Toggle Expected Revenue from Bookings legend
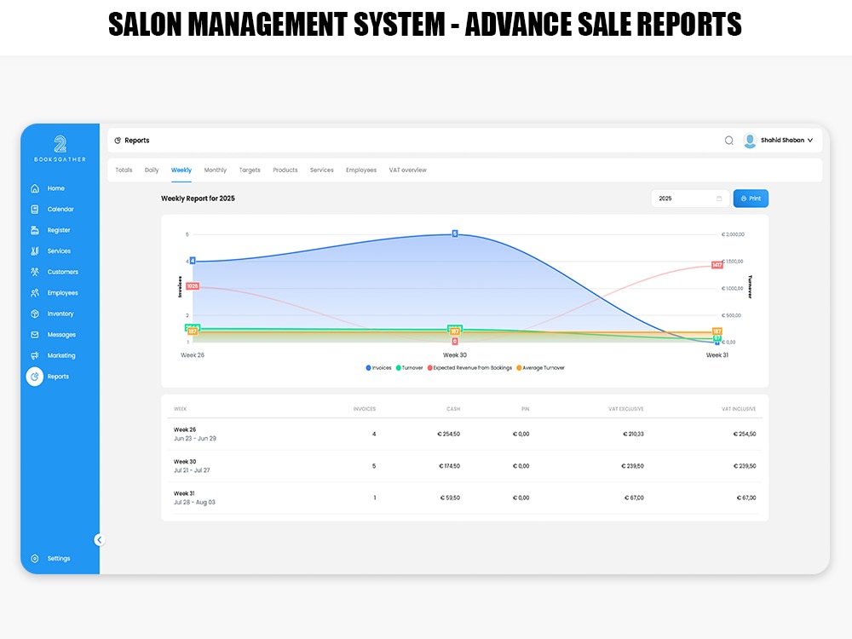This screenshot has height=639, width=852. click(x=469, y=368)
